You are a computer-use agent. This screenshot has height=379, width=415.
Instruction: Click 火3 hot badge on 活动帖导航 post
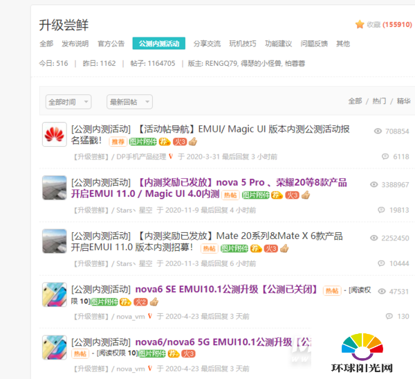pyautogui.click(x=180, y=142)
